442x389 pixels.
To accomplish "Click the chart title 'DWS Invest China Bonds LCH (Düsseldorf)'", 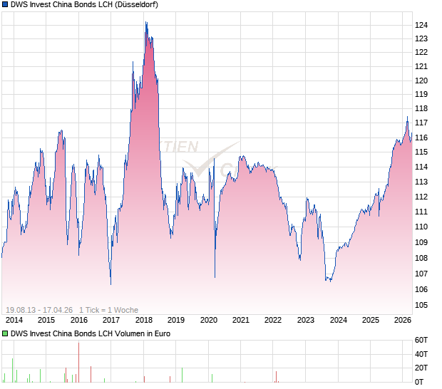I will (84, 4).
